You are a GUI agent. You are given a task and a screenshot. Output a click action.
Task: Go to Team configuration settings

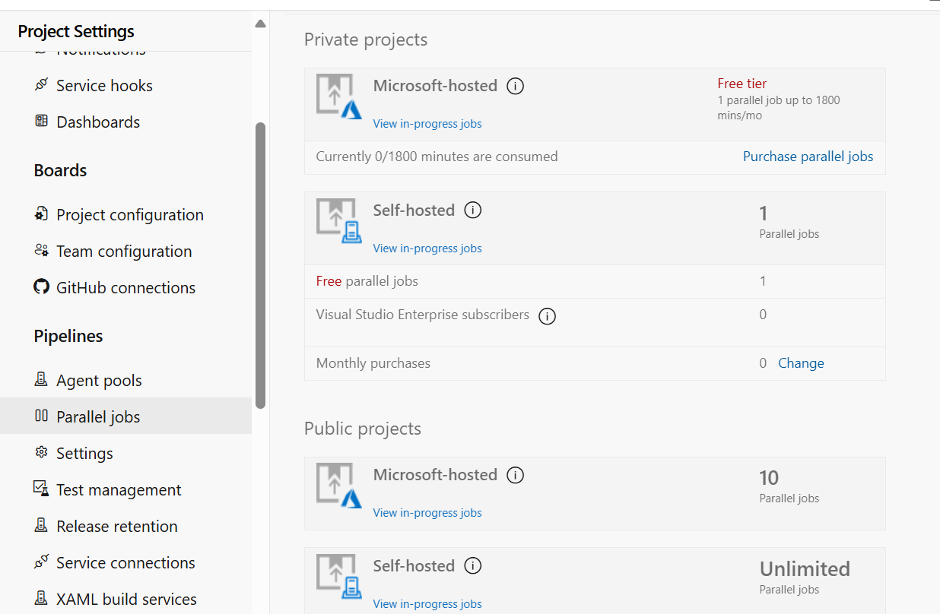(124, 252)
